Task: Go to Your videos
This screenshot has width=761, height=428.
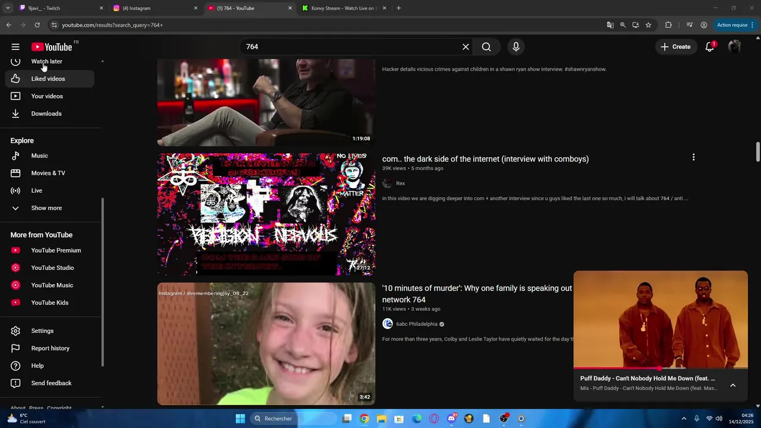Action: pyautogui.click(x=50, y=96)
